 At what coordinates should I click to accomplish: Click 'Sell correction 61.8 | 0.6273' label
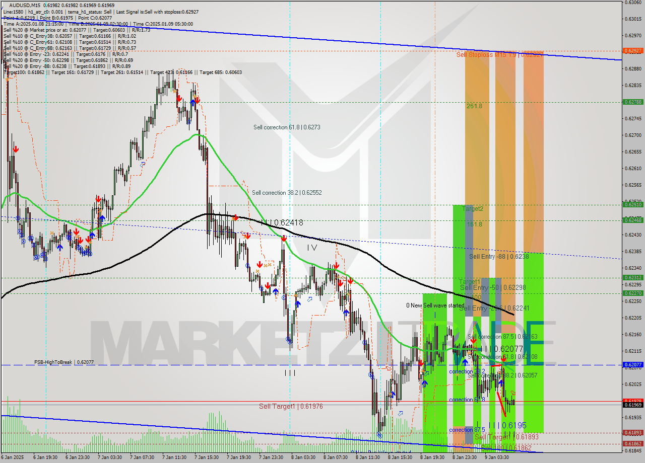287,127
